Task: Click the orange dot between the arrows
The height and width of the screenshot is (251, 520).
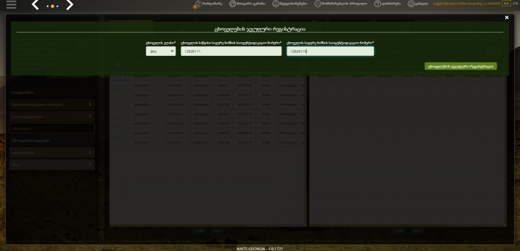Action: [x=53, y=7]
